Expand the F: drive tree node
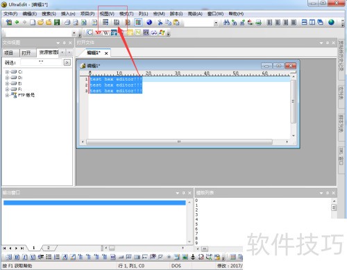This screenshot has width=347, height=270. (x=7, y=90)
